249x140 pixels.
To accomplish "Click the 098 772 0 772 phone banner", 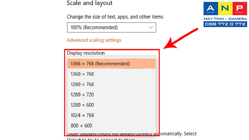I will coord(225,24).
